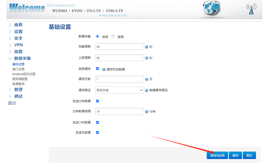Expand the VPN menu chevron
This screenshot has width=265, height=165.
(10, 45)
